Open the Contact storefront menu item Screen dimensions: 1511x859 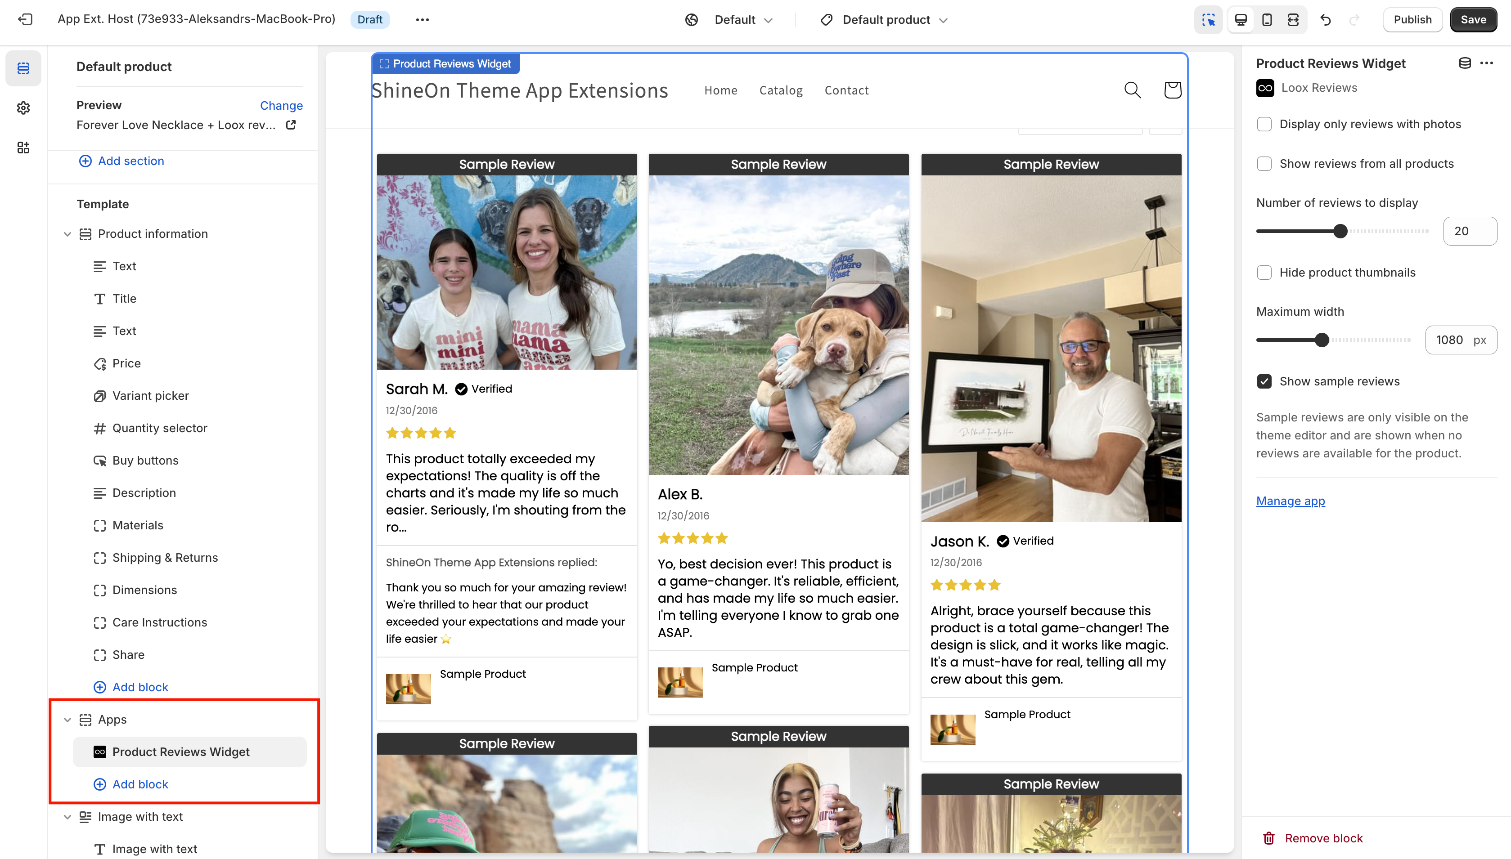tap(846, 90)
